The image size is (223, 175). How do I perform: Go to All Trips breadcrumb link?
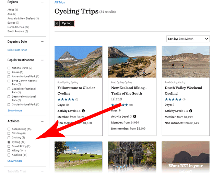(60, 2)
